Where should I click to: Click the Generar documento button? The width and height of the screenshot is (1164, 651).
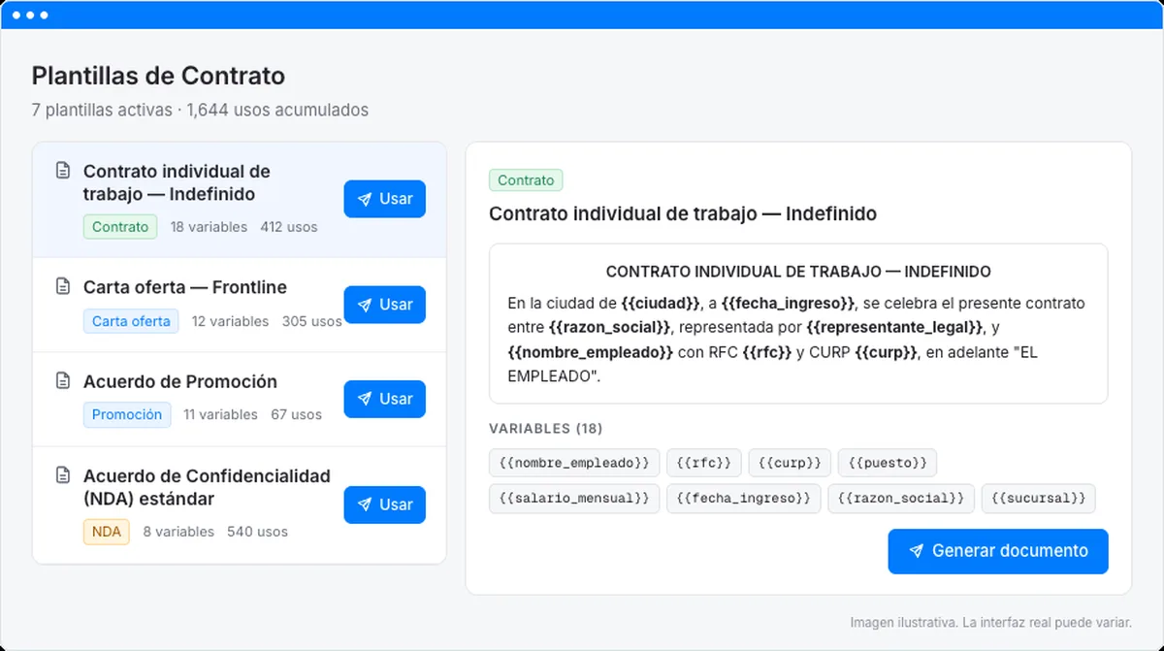point(998,551)
